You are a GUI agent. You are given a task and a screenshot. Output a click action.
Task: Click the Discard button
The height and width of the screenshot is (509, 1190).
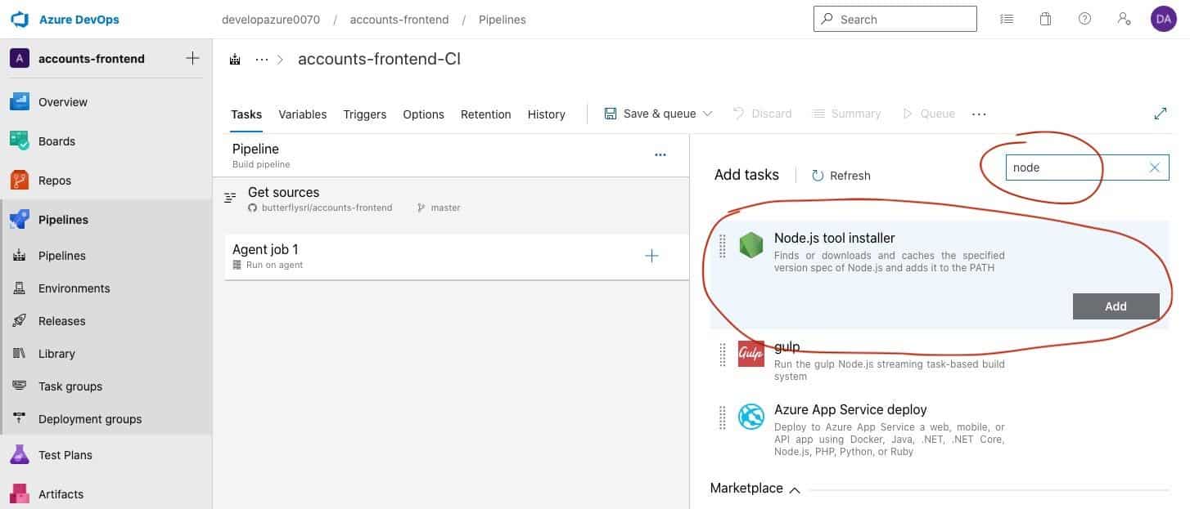coord(762,114)
